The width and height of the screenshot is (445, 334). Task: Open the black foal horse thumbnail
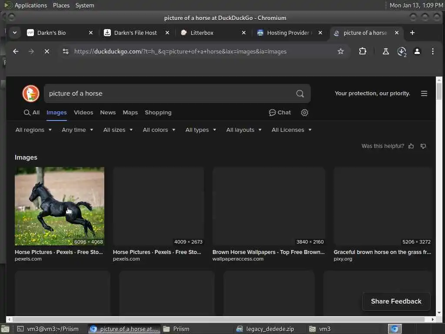(59, 206)
